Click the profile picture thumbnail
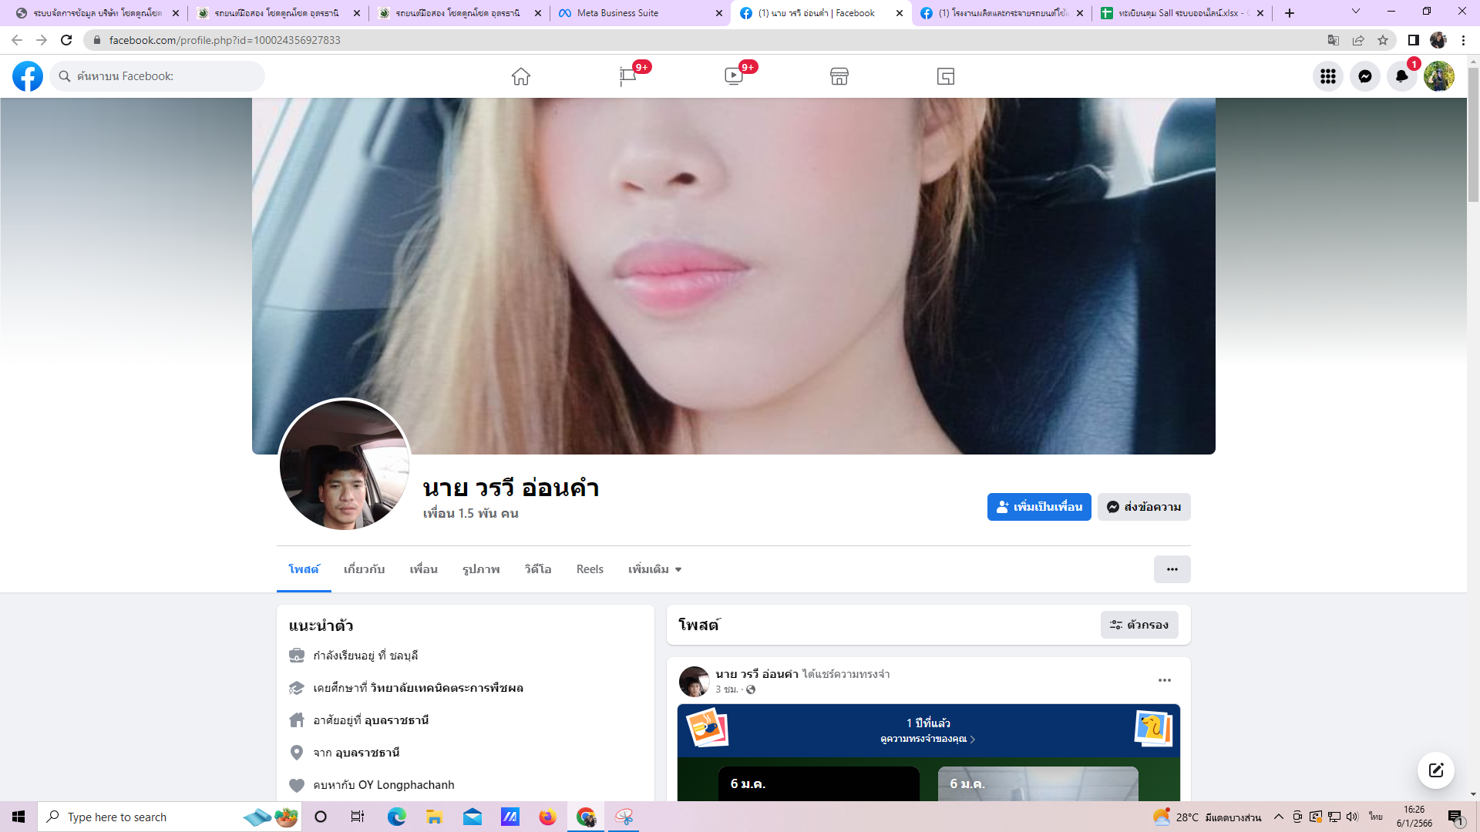This screenshot has width=1480, height=832. coord(344,465)
